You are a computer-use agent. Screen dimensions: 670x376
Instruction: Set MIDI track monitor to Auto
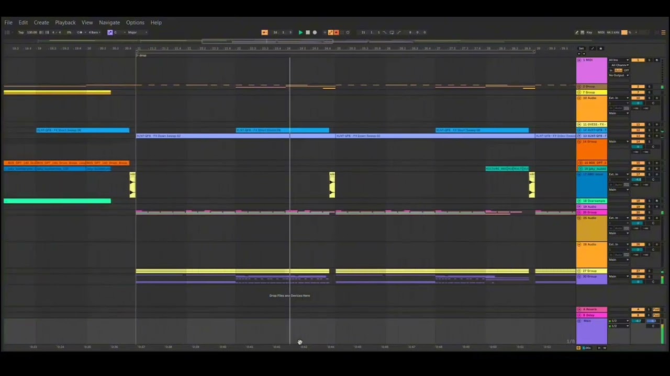[618, 70]
